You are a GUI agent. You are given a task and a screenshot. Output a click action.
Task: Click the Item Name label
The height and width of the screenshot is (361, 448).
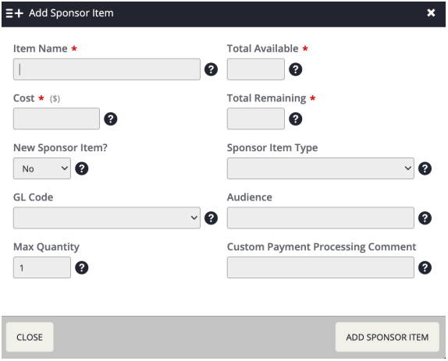pyautogui.click(x=41, y=48)
